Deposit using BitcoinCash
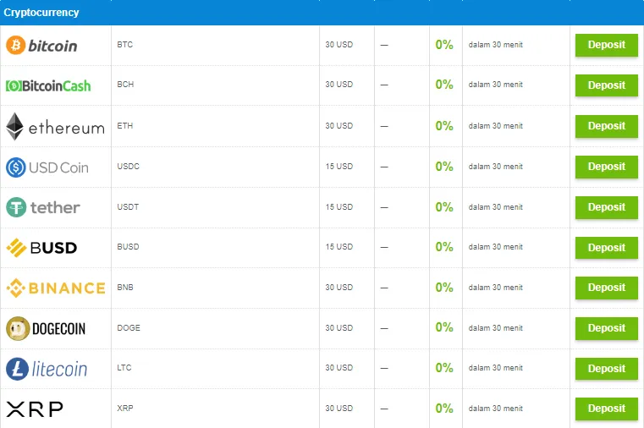 606,85
